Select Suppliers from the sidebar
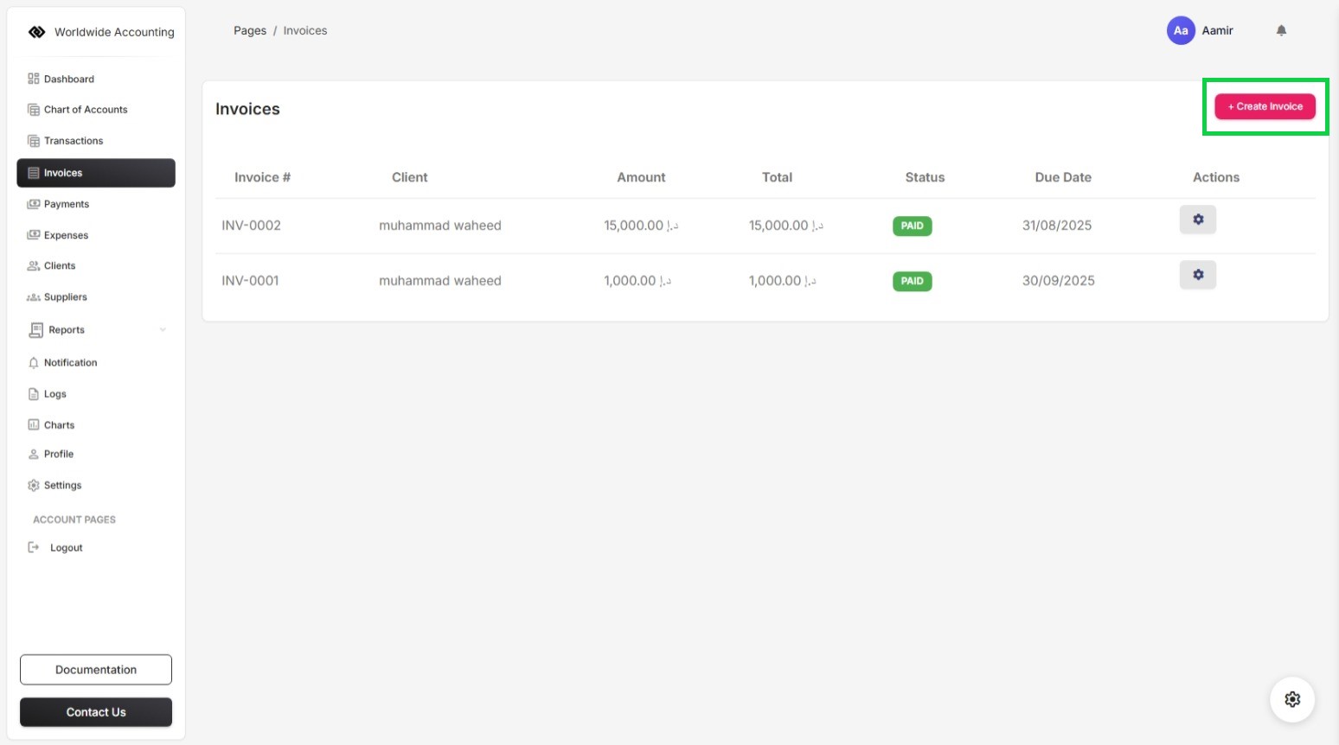Viewport: 1339px width, 745px height. click(x=66, y=297)
